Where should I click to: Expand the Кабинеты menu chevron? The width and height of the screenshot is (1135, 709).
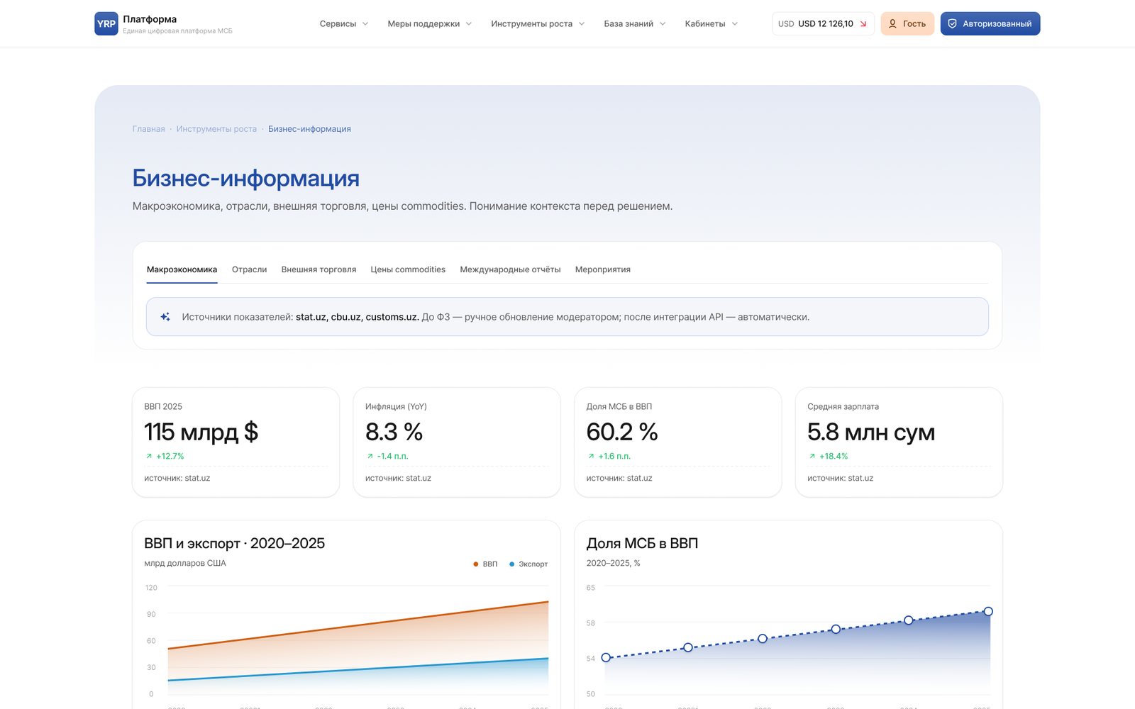735,23
